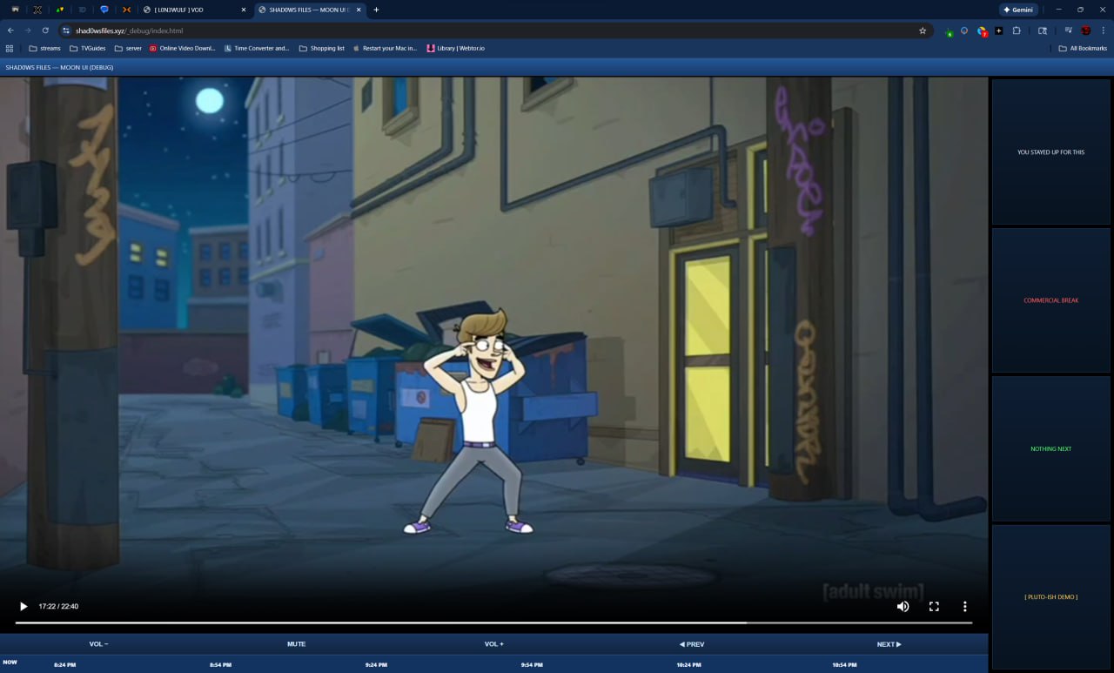Select the YOU STAYED UP FOR THIS tile

pyautogui.click(x=1050, y=152)
